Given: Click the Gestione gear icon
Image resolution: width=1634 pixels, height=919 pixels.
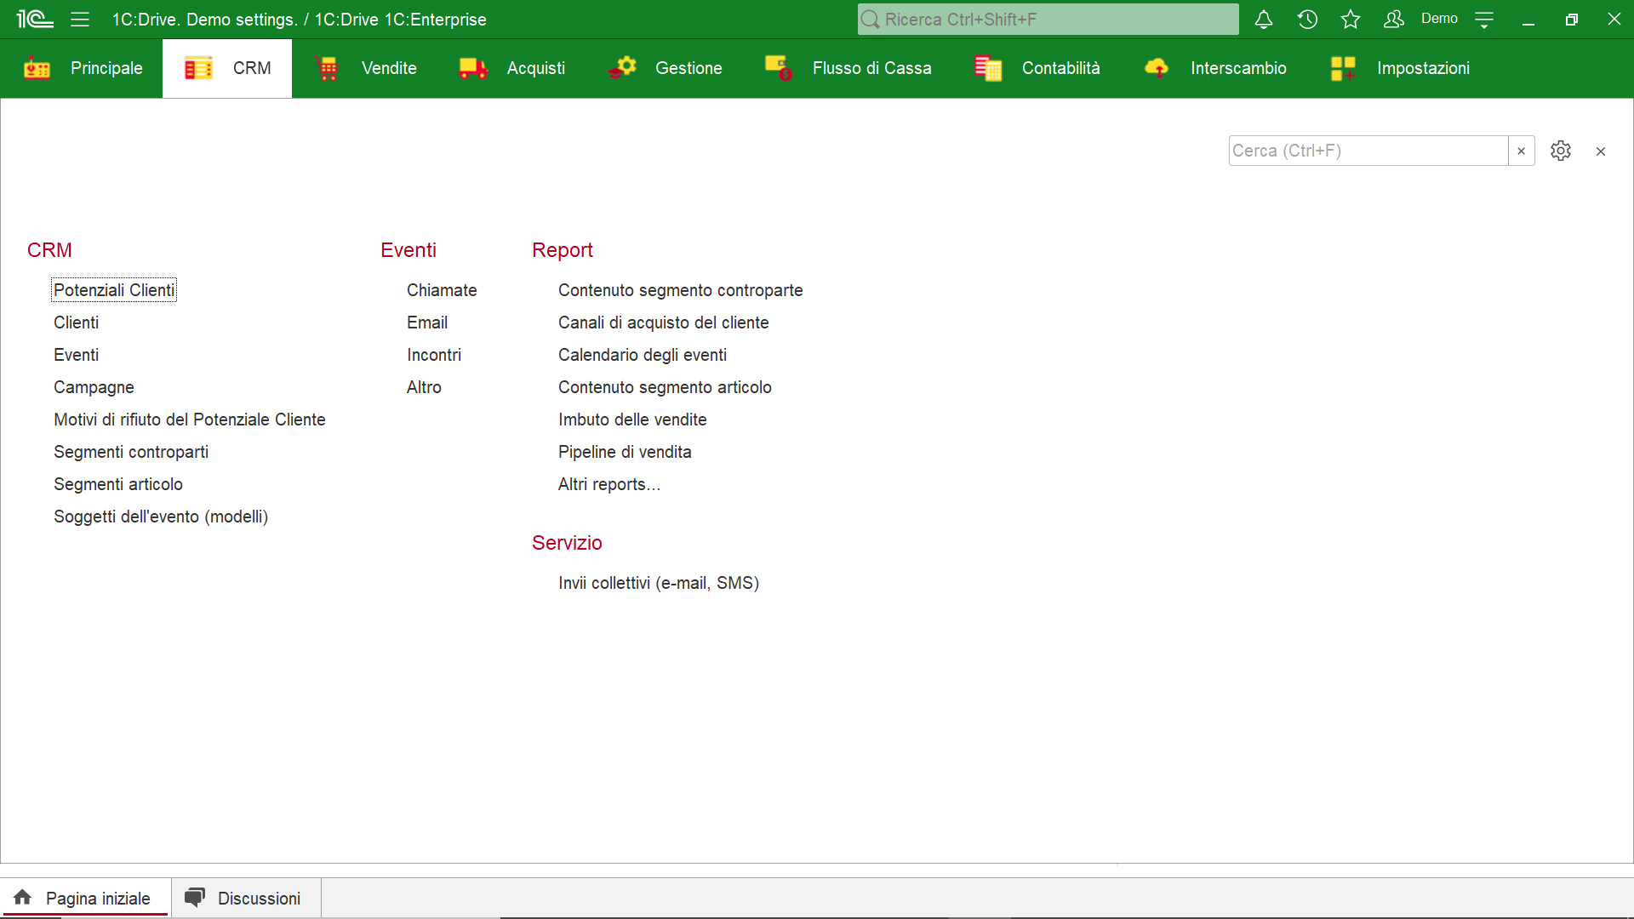Looking at the screenshot, I should 622,68.
